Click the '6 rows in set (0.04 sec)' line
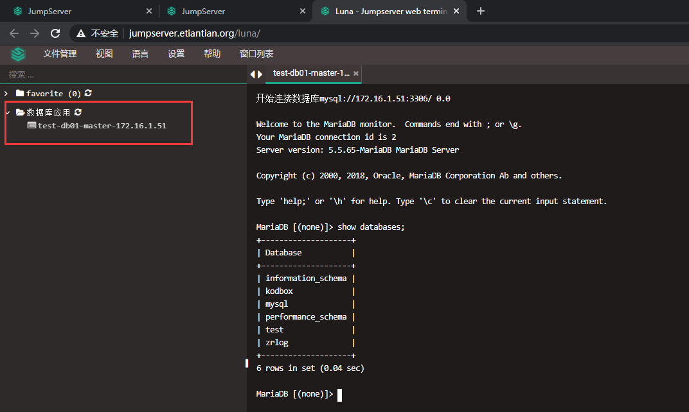Screen dimensions: 689x412 (310, 368)
